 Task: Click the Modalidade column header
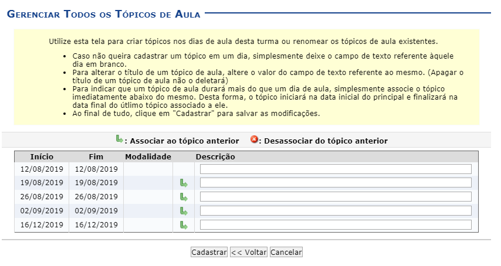tap(148, 157)
